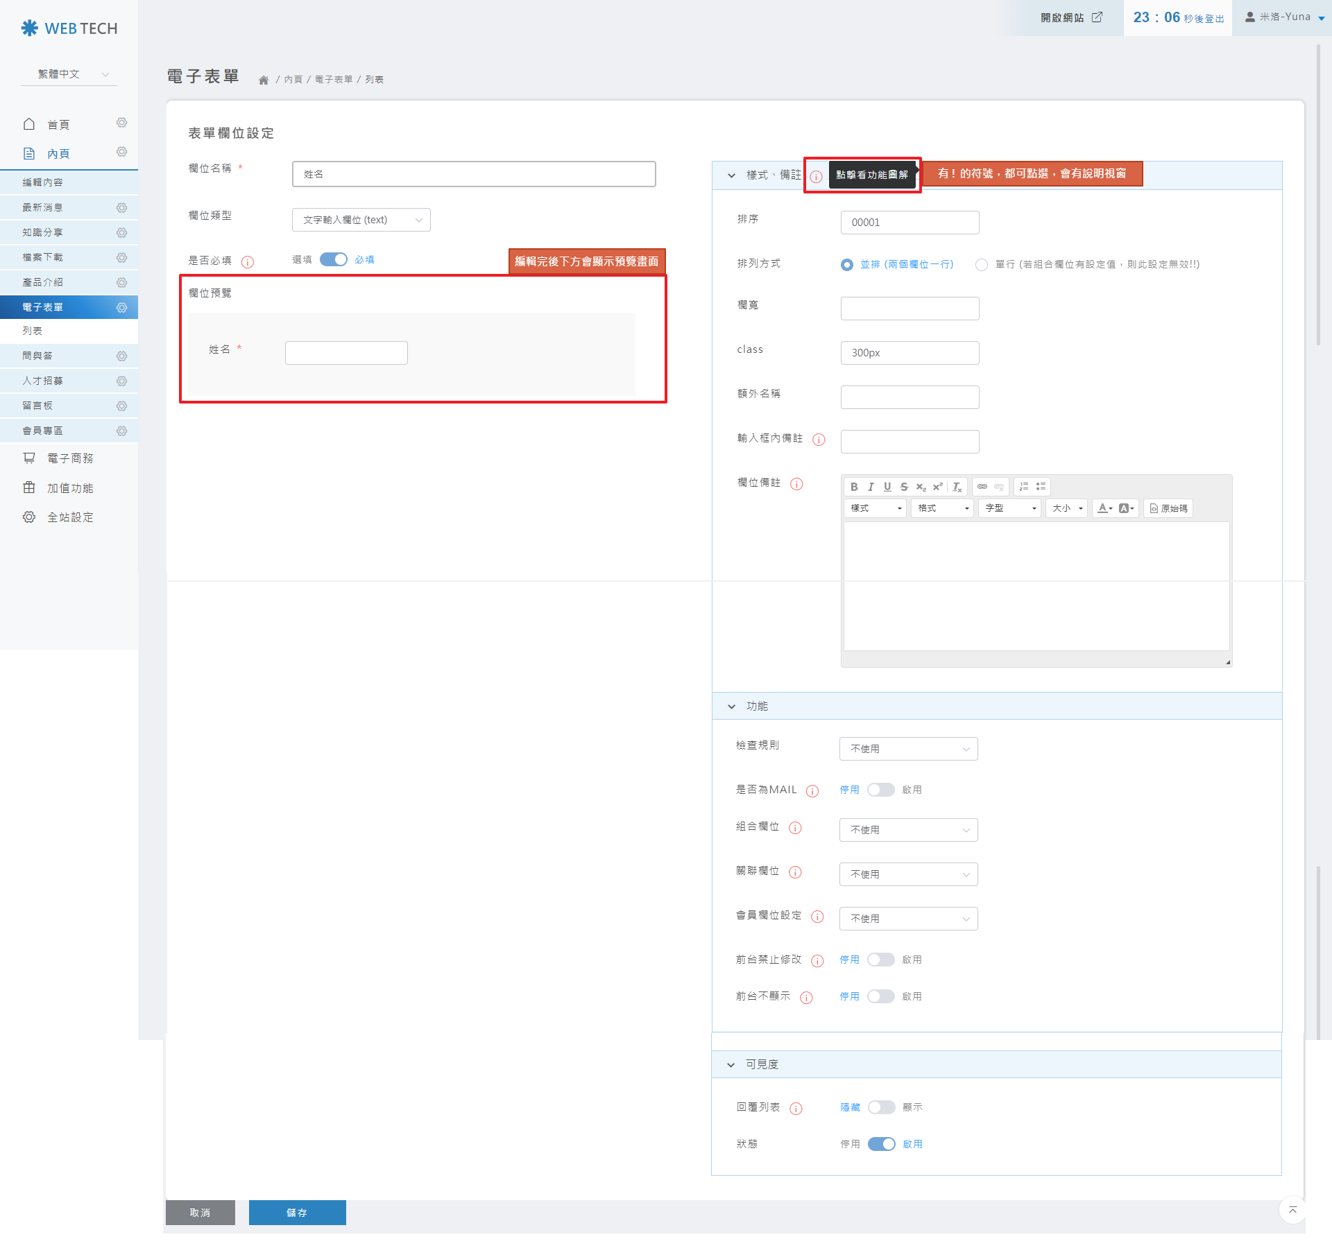Click the remove format icon
This screenshot has width=1332, height=1248.
click(x=957, y=487)
